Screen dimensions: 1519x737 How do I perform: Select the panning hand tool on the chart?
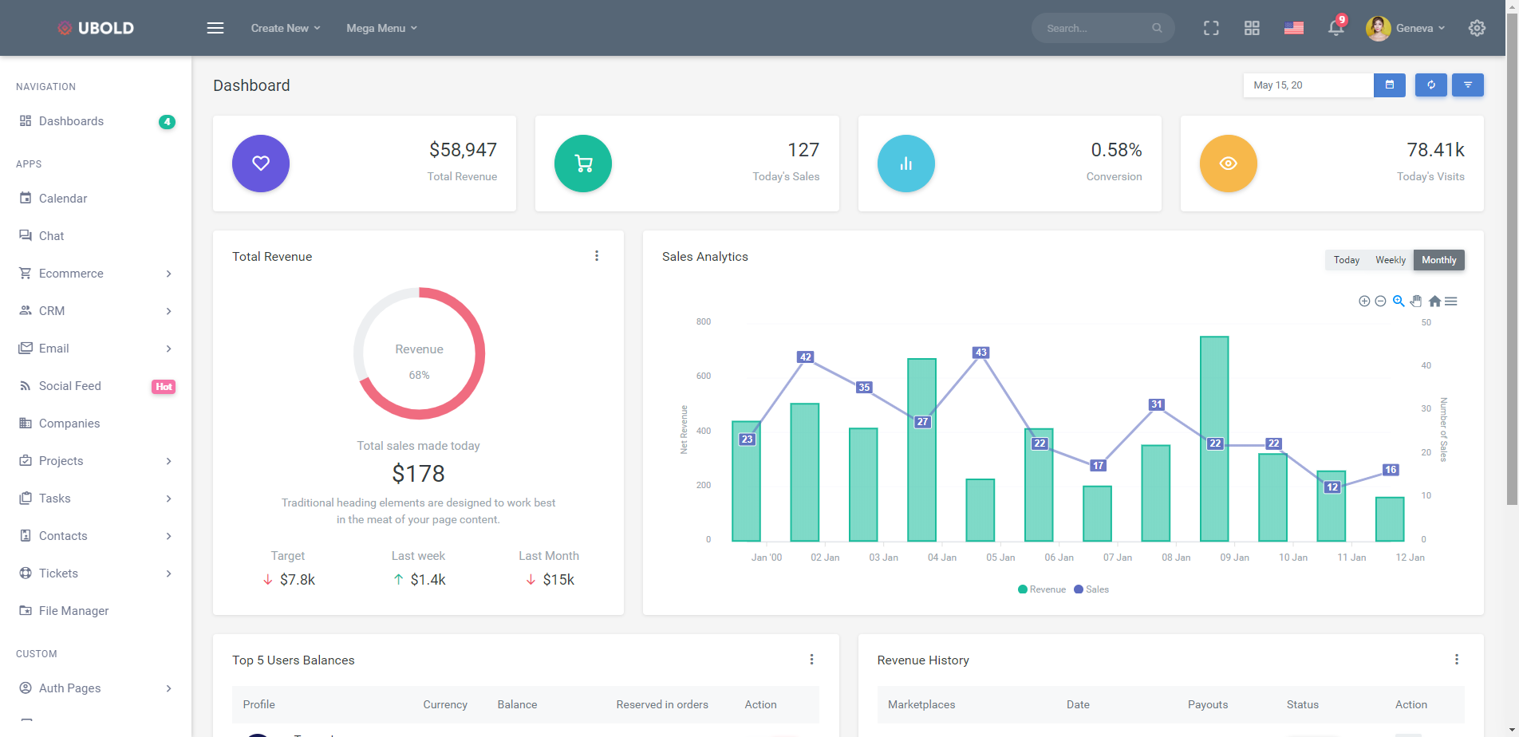[1416, 301]
